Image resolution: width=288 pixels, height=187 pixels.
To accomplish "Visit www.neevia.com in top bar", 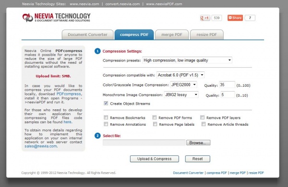I will point(84,4).
